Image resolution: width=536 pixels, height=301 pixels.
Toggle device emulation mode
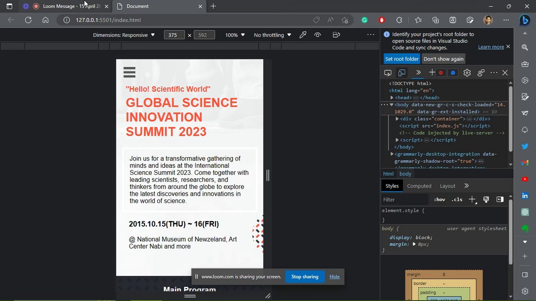[x=402, y=73]
